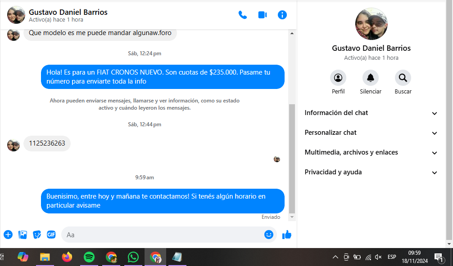Open WhatsApp from the taskbar
The width and height of the screenshot is (453, 266).
click(x=133, y=257)
